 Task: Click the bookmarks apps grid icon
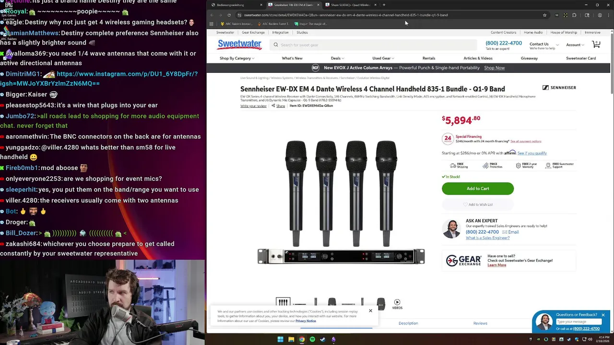click(211, 24)
